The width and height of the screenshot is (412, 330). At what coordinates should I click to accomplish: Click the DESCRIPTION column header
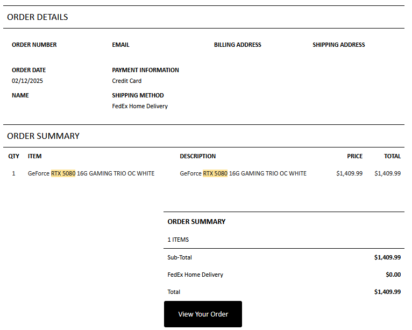point(197,156)
